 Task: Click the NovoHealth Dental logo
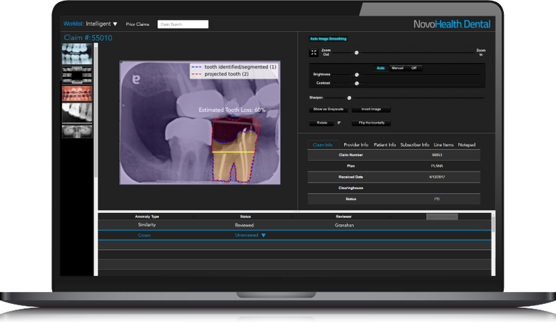click(x=452, y=24)
